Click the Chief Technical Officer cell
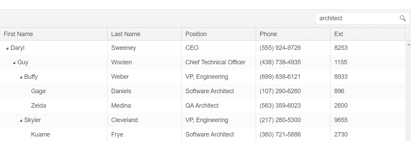Image resolution: width=411 pixels, height=141 pixels. 215,62
